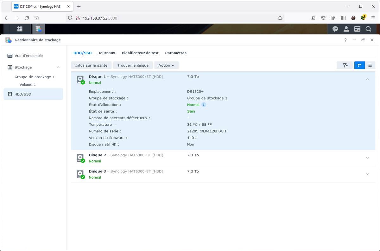This screenshot has height=251, width=380.
Task: Click Disque 2 title text
Action: (x=98, y=155)
